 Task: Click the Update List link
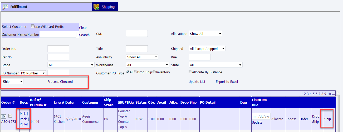pyautogui.click(x=197, y=82)
